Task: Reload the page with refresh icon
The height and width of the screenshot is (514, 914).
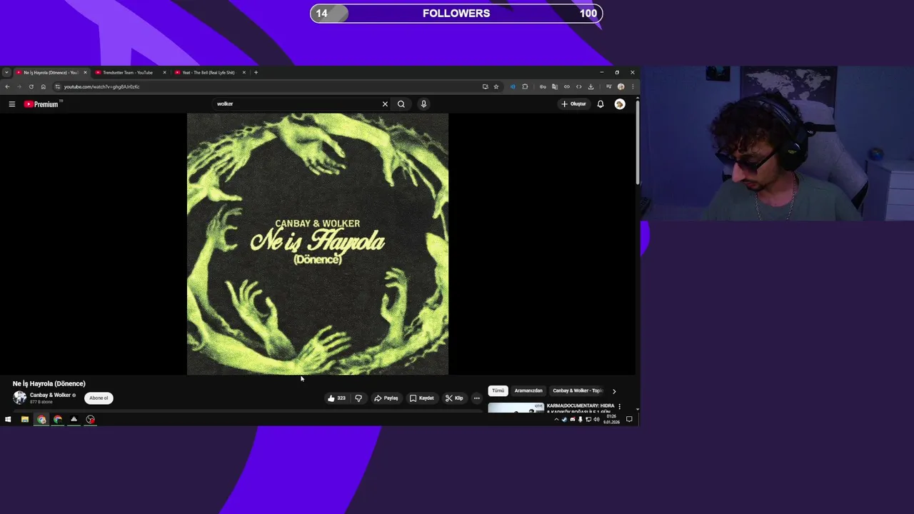Action: pos(31,87)
